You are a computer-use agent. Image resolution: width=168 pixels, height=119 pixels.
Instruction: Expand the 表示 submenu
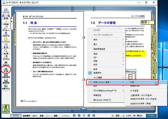[107, 40]
